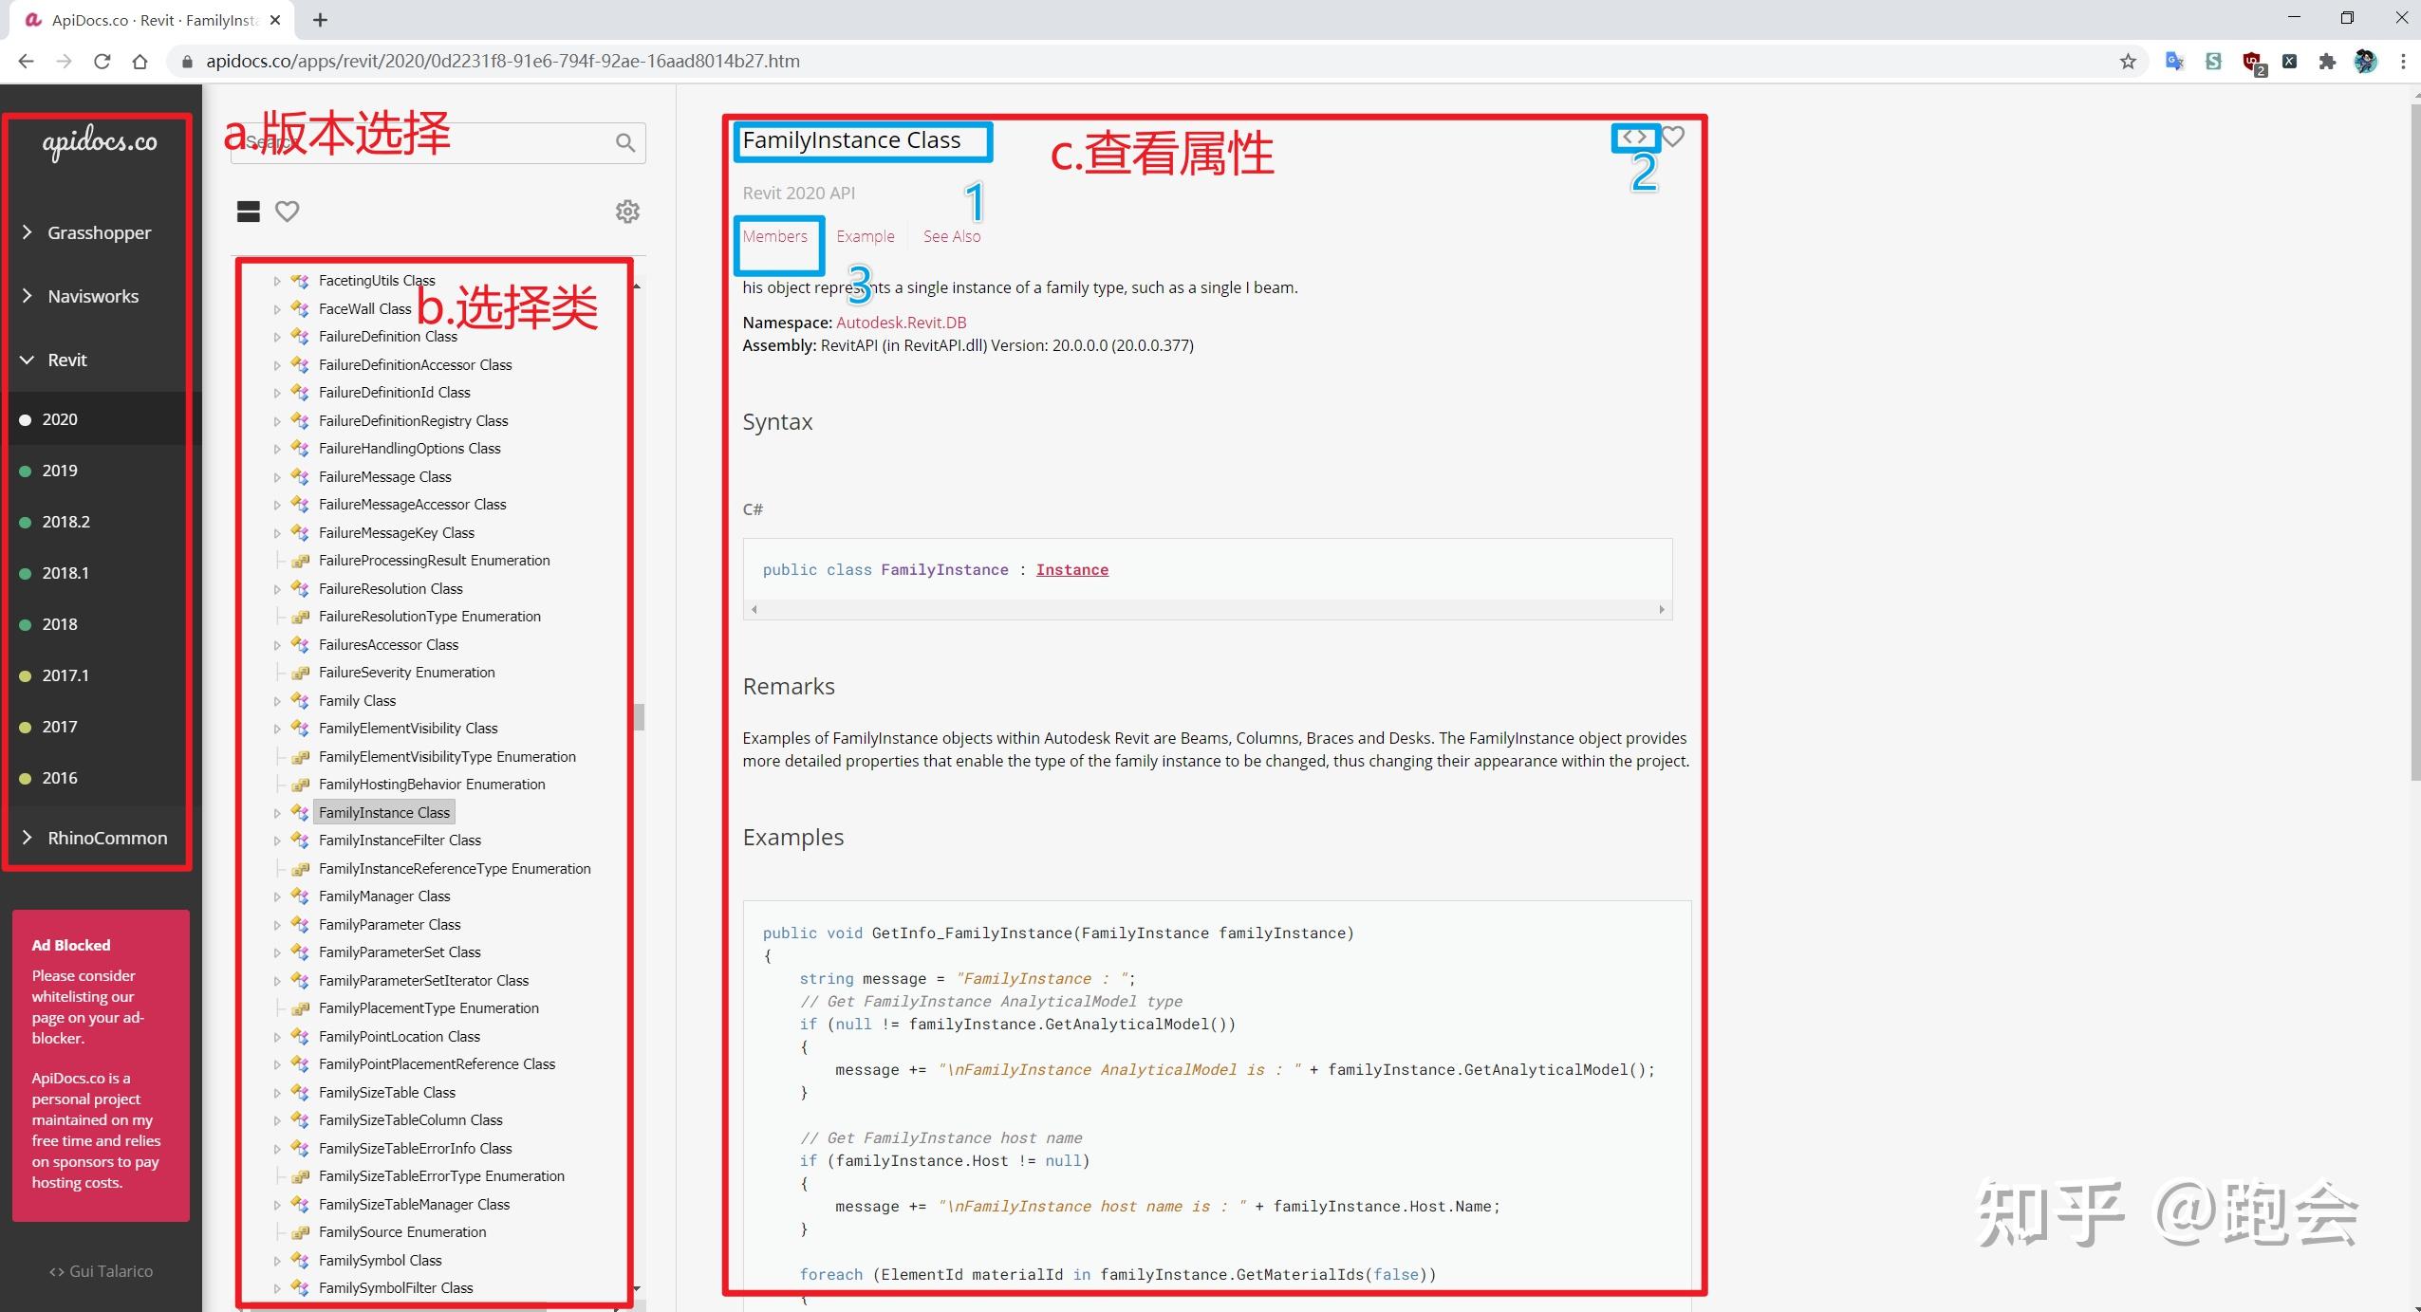Open FacetingUtils Class in tree
The width and height of the screenshot is (2421, 1312).
pyautogui.click(x=377, y=281)
